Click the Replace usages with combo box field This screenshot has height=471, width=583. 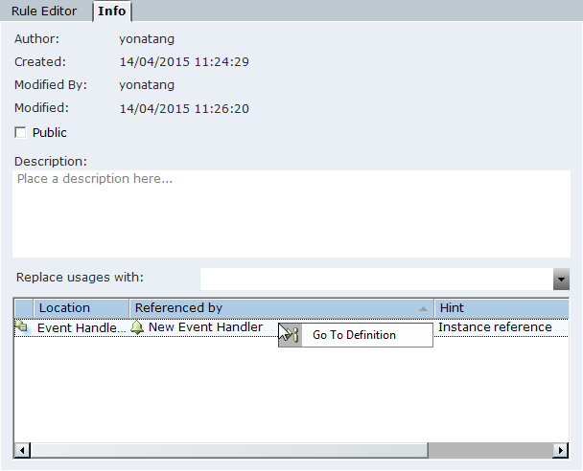[376, 279]
